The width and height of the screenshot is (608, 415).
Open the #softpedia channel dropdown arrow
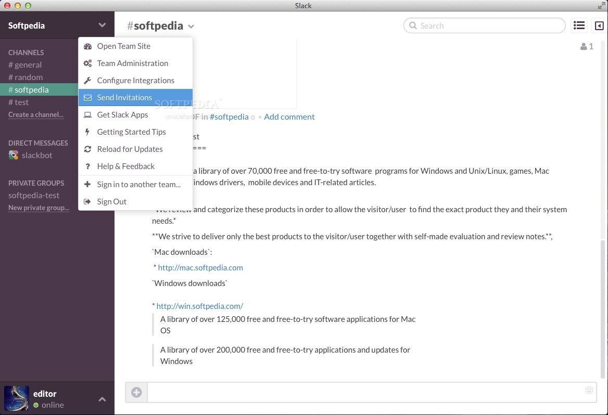[x=191, y=27]
